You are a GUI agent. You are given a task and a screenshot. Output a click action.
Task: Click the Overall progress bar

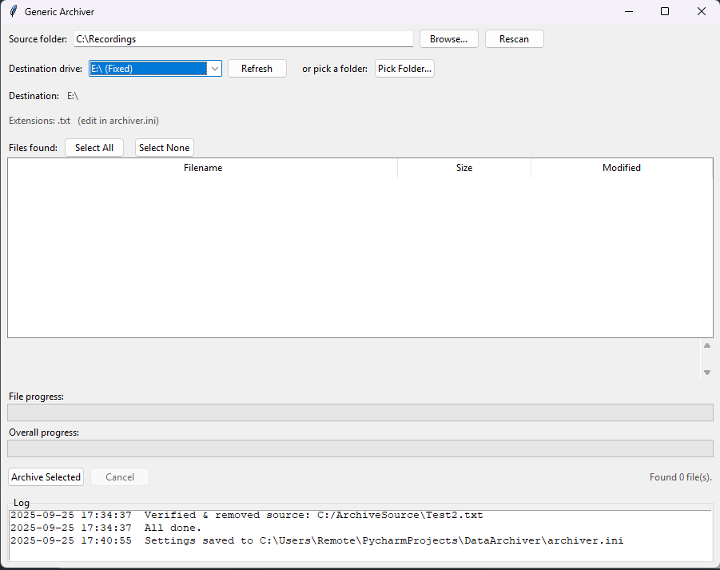(360, 448)
